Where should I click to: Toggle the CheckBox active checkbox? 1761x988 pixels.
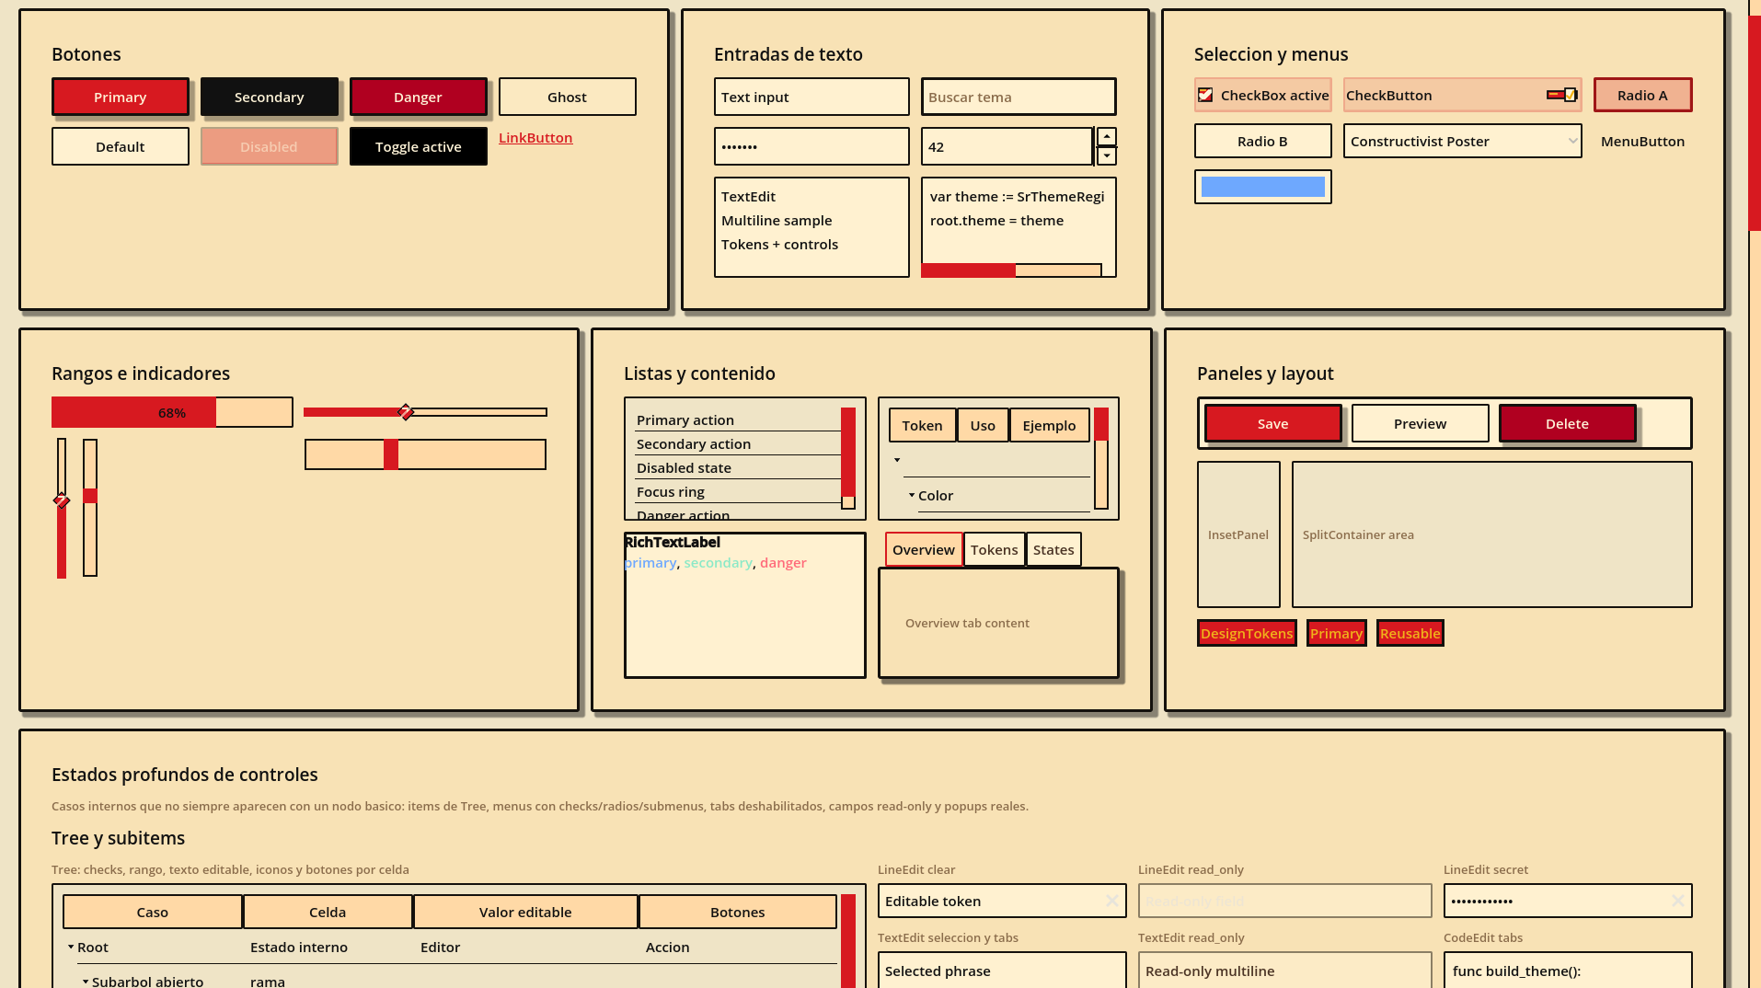[x=1205, y=95]
